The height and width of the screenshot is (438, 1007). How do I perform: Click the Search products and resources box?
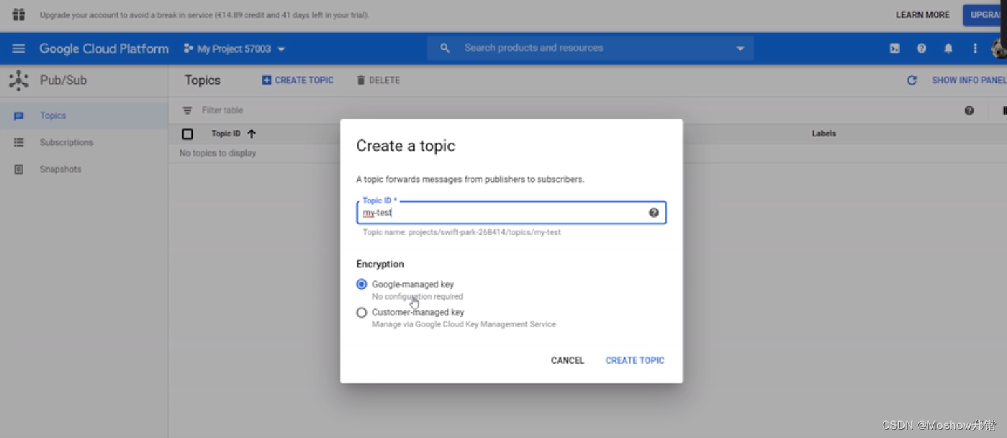coord(591,48)
